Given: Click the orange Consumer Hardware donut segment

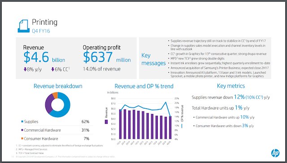Looking at the screenshot, I should pos(55,95).
